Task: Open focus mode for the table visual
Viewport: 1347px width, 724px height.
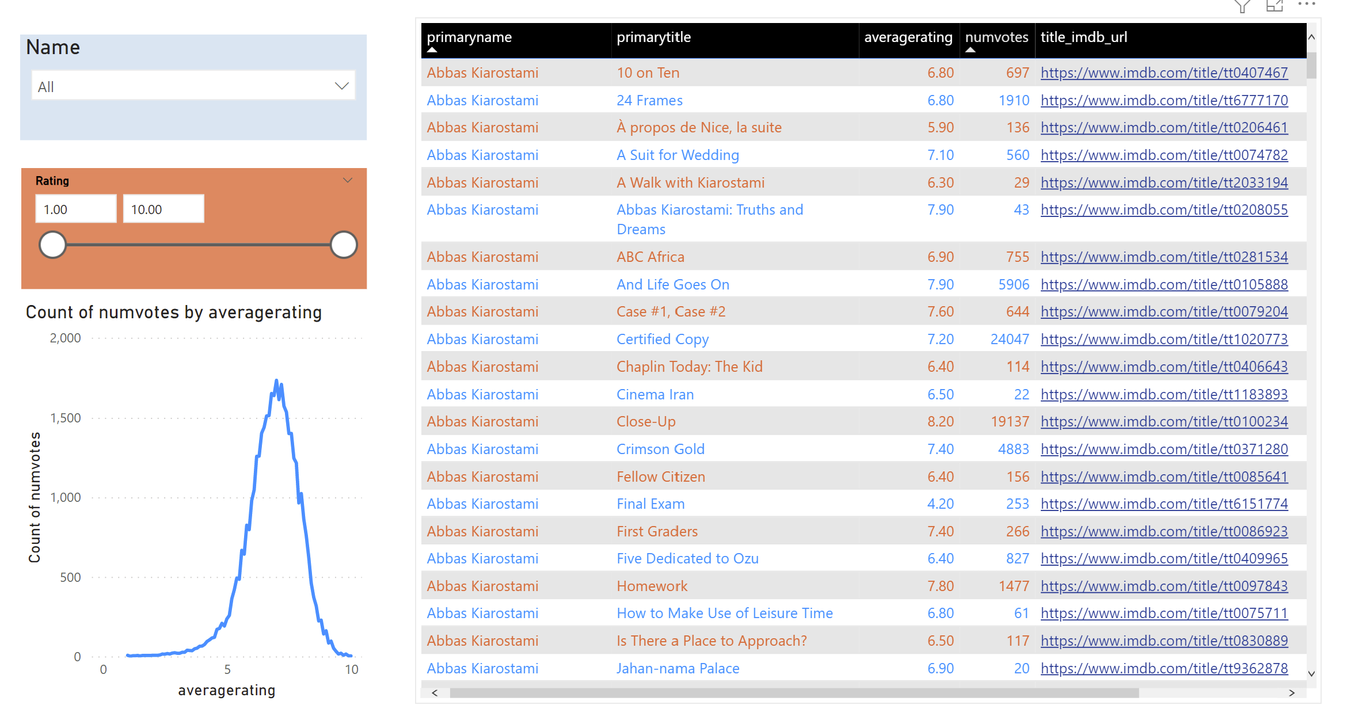Action: click(1274, 6)
